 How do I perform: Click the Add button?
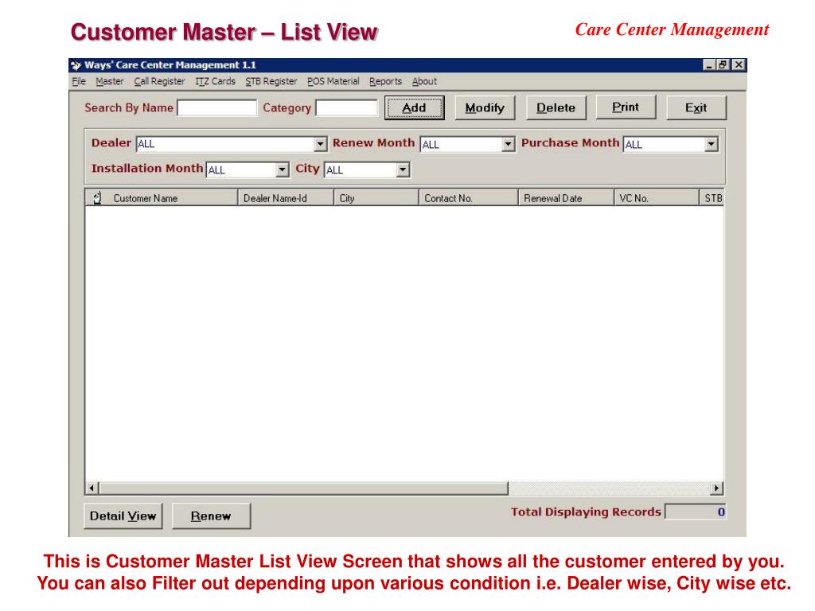pyautogui.click(x=414, y=108)
